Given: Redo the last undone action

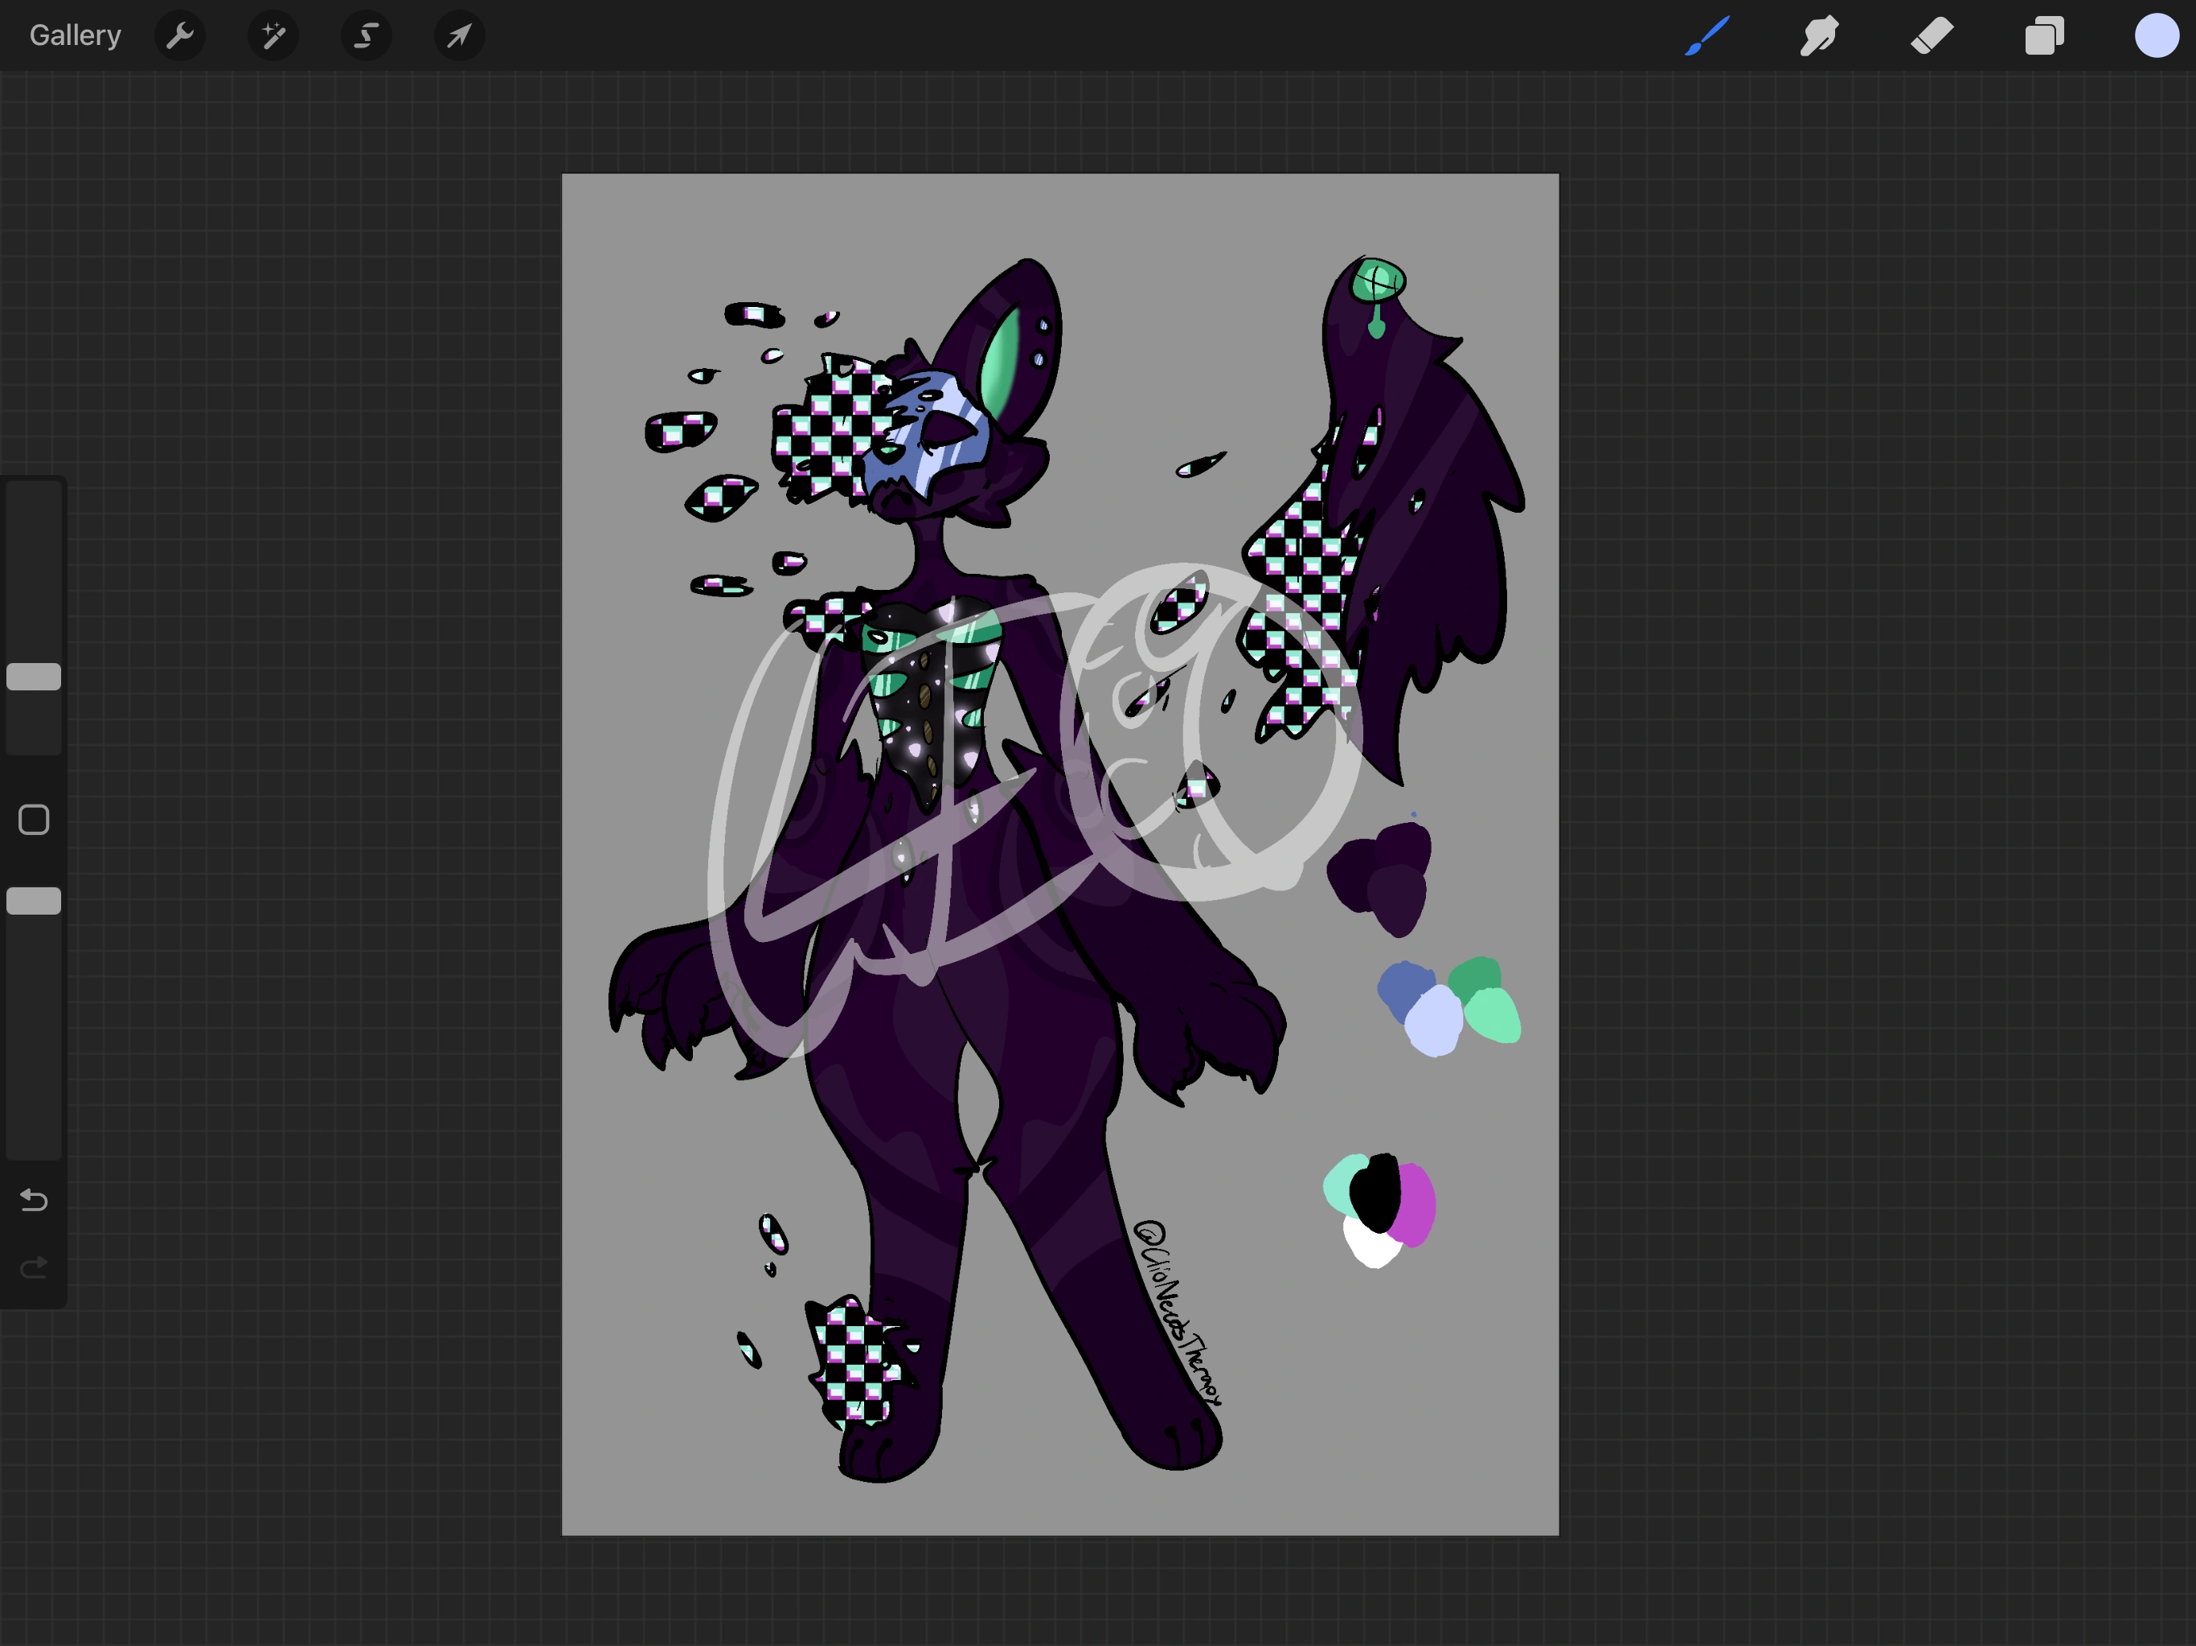Looking at the screenshot, I should click(33, 1266).
